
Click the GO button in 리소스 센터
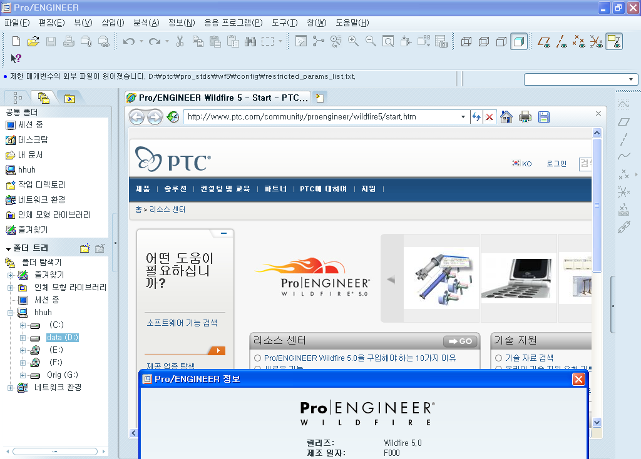[460, 341]
